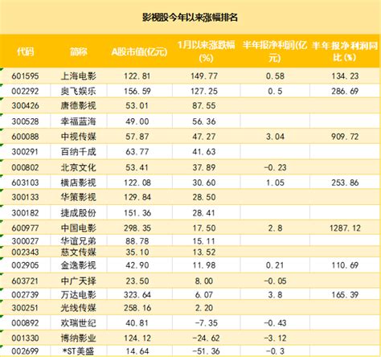The width and height of the screenshot is (381, 357).
Task: Click the 华谊兄弟 name cell
Action: point(78,241)
